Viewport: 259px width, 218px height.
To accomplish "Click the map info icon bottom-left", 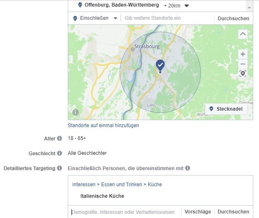I will [76, 112].
